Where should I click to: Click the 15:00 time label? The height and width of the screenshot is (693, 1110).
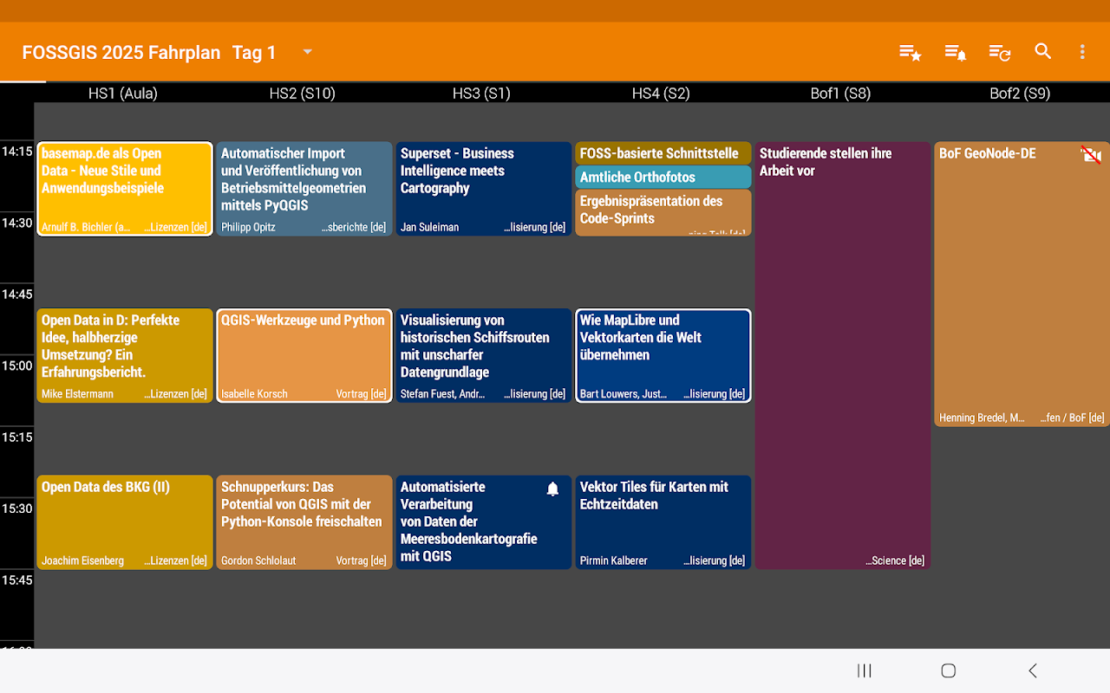click(17, 366)
